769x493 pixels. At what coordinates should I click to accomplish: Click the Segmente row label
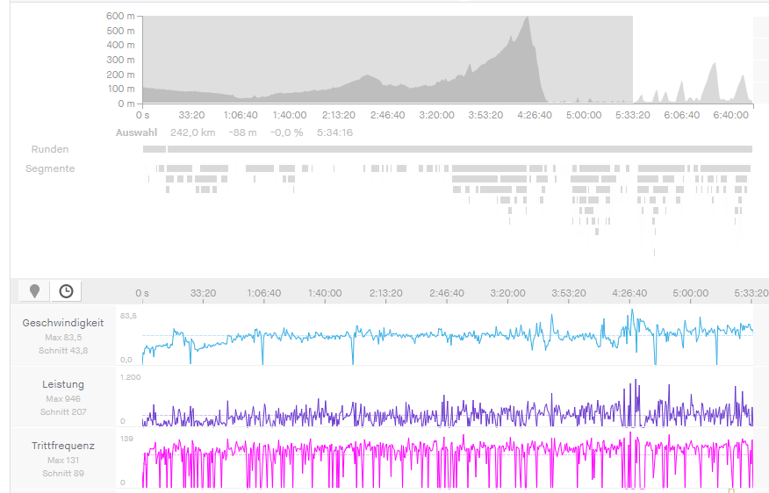50,168
